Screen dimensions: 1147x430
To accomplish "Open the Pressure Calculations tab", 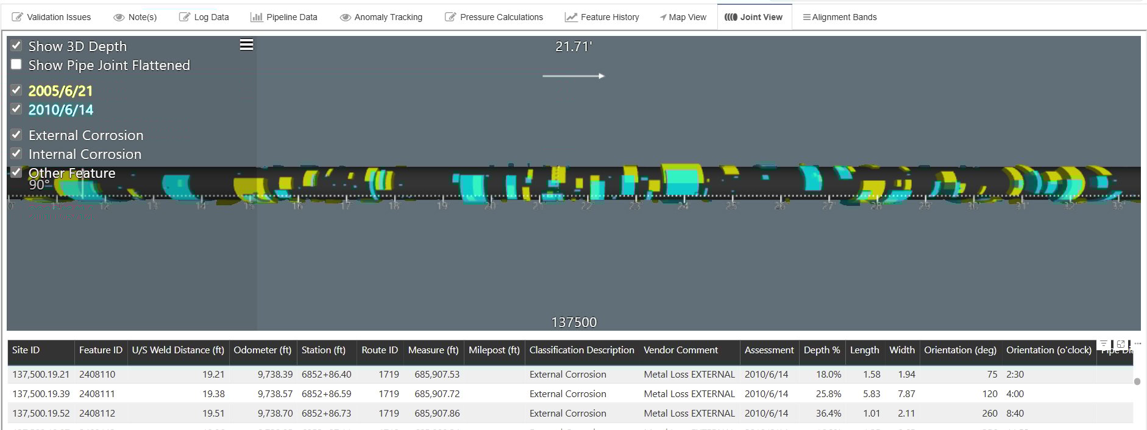I will click(494, 17).
